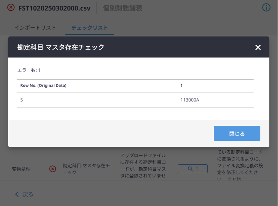Click the red error icon in 変換処理 row
Image resolution: width=278 pixels, height=206 pixels.
(x=53, y=169)
